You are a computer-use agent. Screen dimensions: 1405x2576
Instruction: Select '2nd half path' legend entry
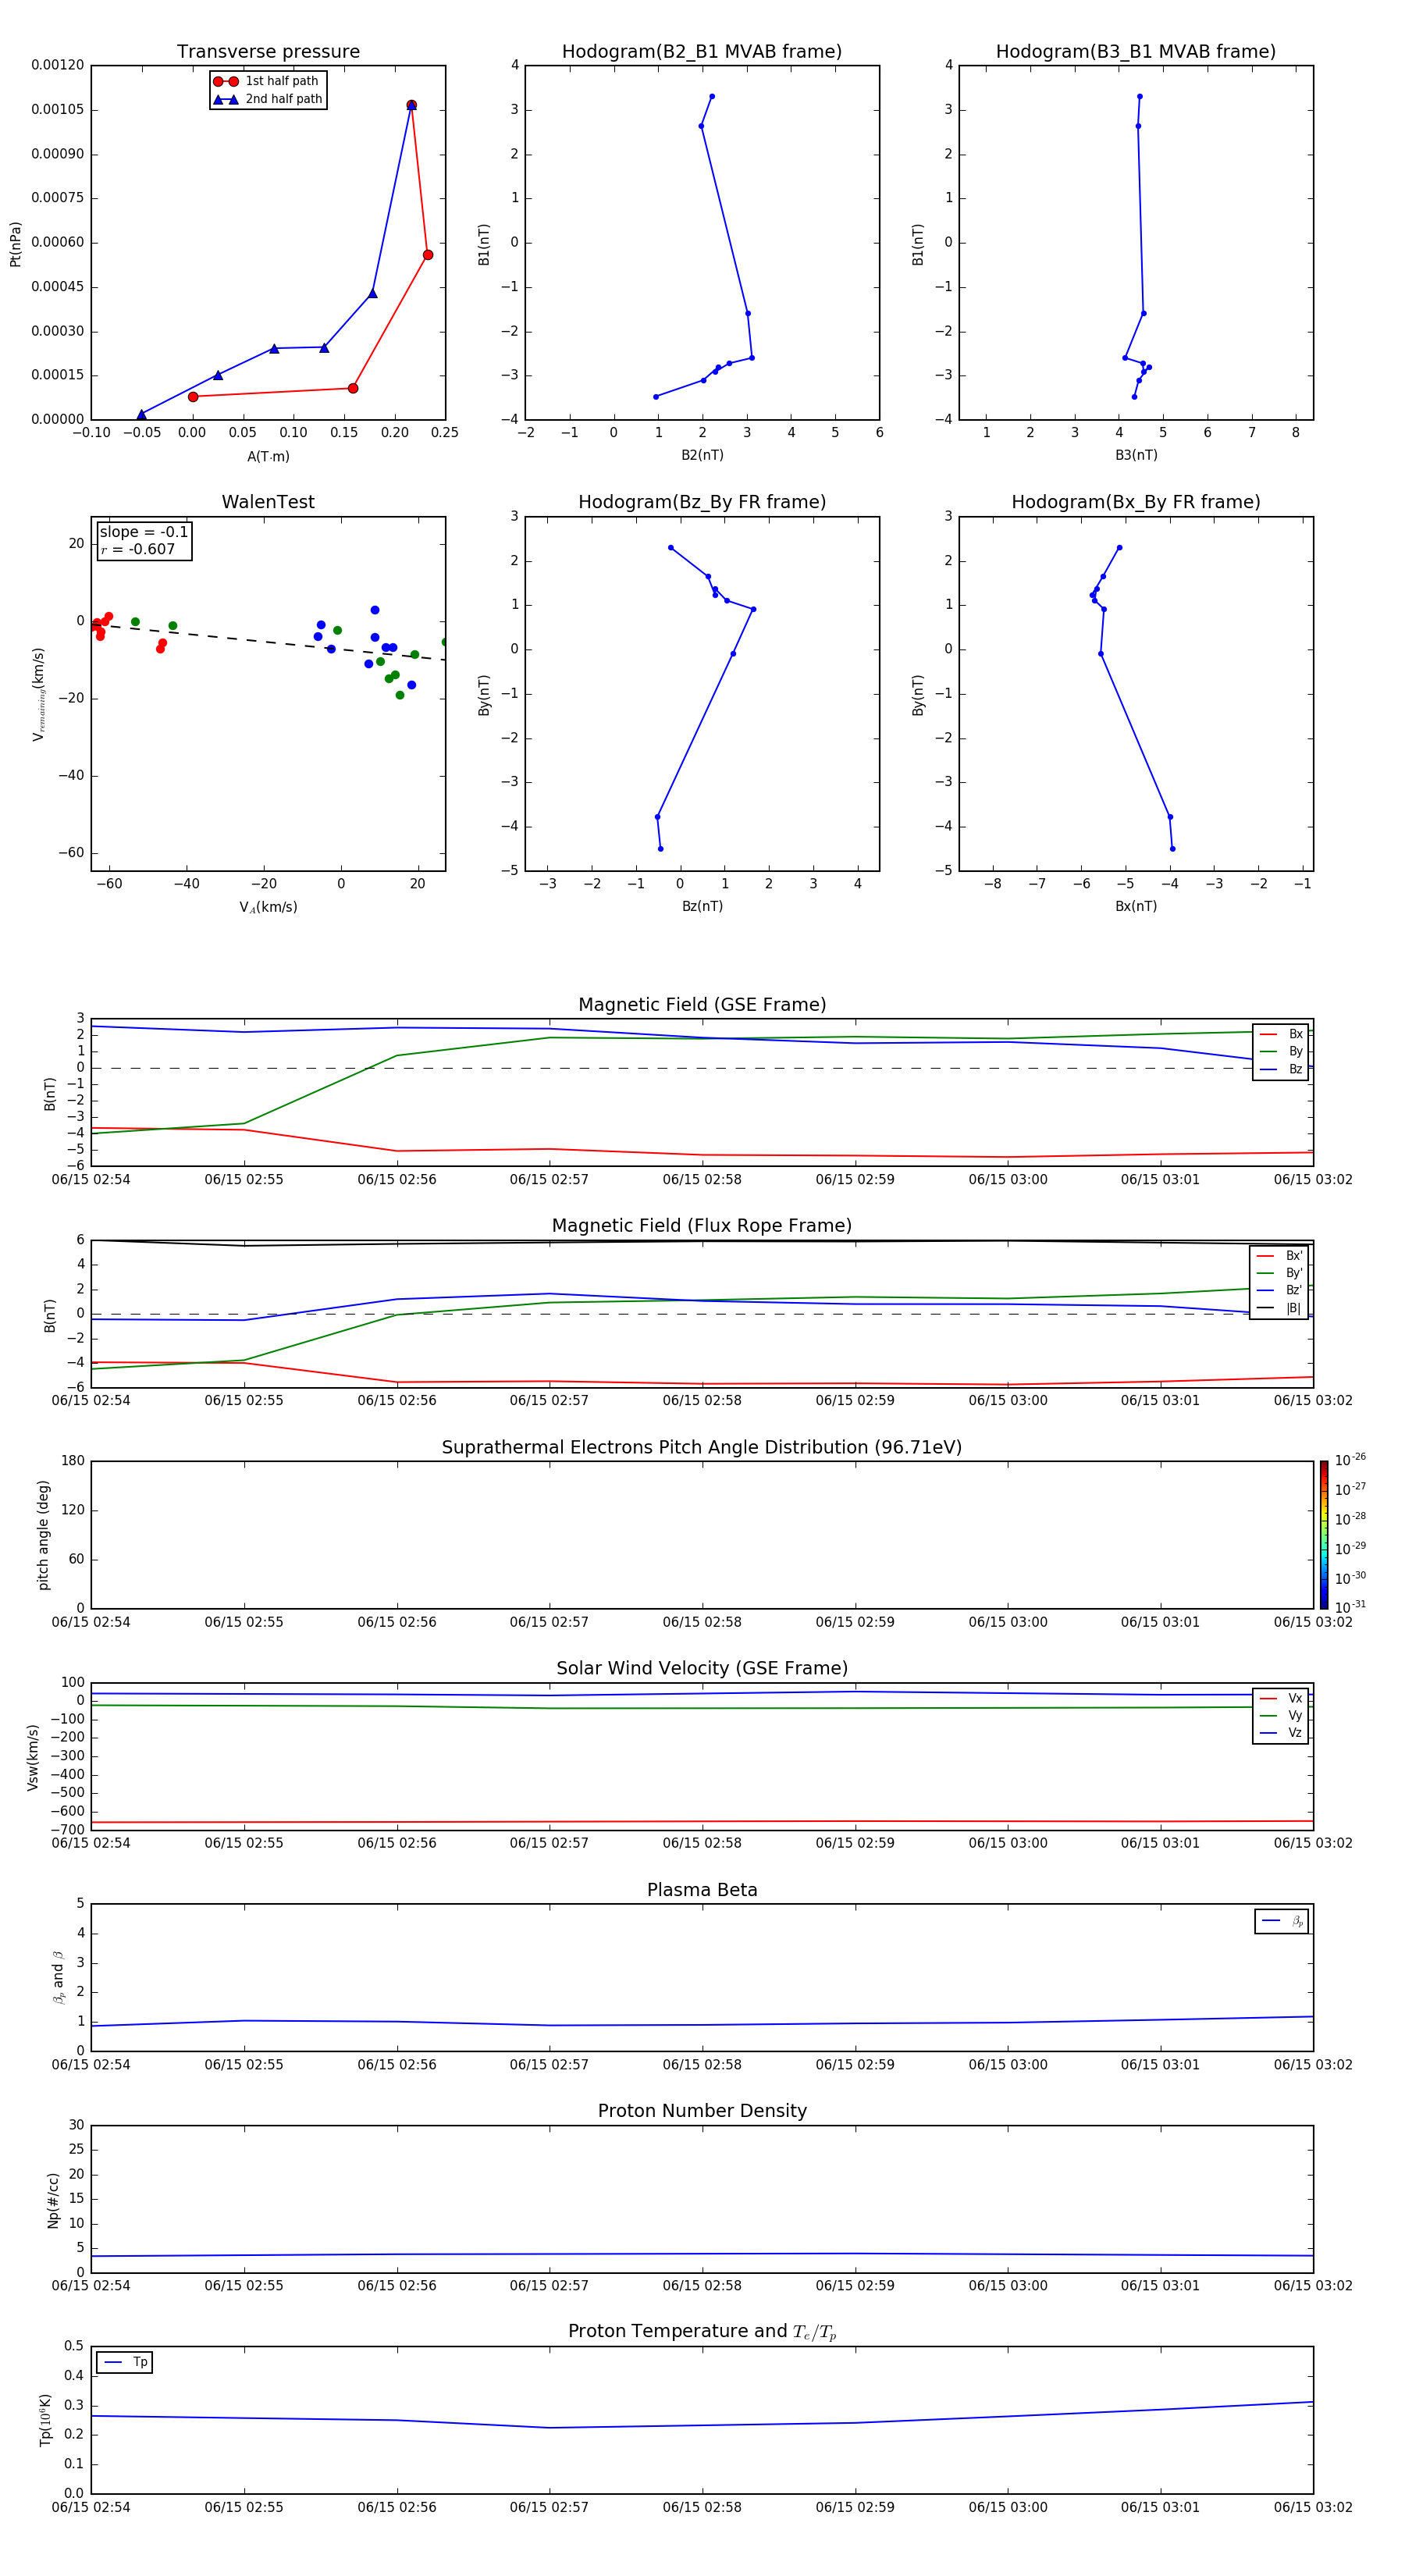pos(267,99)
